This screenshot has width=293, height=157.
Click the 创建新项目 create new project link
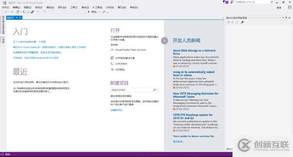point(117,110)
